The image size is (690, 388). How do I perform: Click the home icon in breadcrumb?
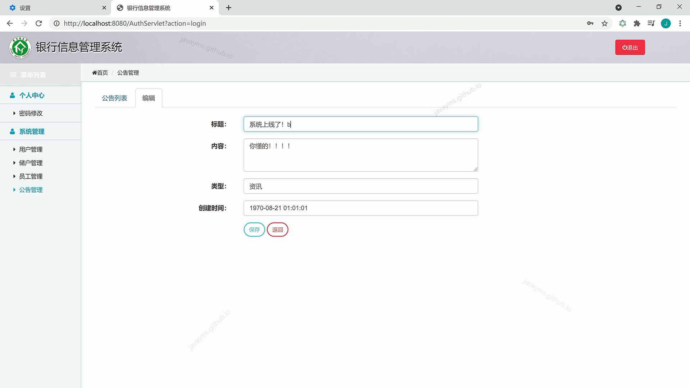95,73
